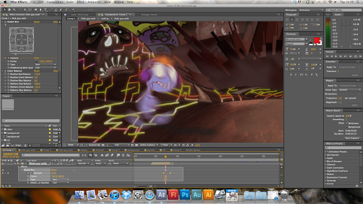This screenshot has height=204, width=363.
Task: Open the Composition menu
Action: click(x=55, y=2)
